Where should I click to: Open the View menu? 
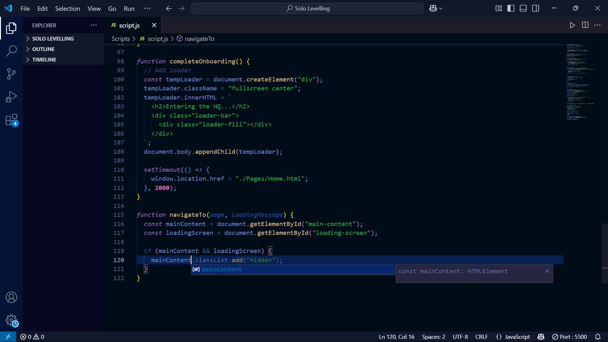coord(94,9)
